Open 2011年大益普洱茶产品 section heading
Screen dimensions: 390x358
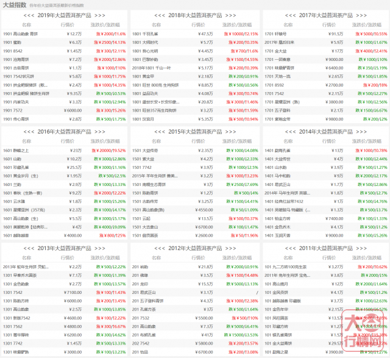point(324,248)
